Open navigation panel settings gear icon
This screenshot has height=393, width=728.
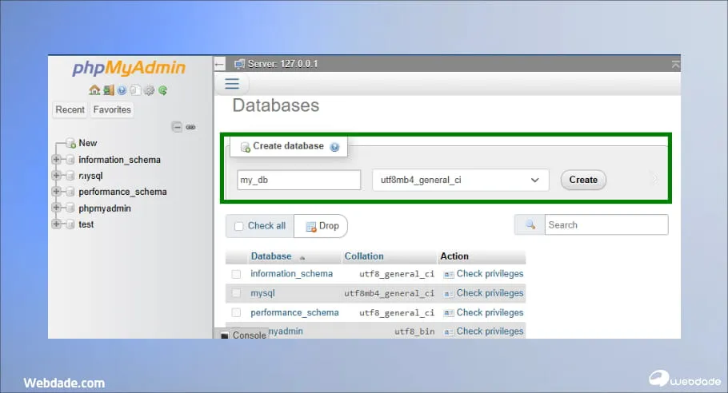(149, 90)
